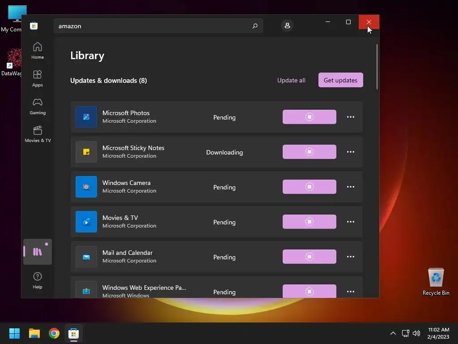Open more options for Mail and Calendar
Screen dimensions: 458x344
351,257
